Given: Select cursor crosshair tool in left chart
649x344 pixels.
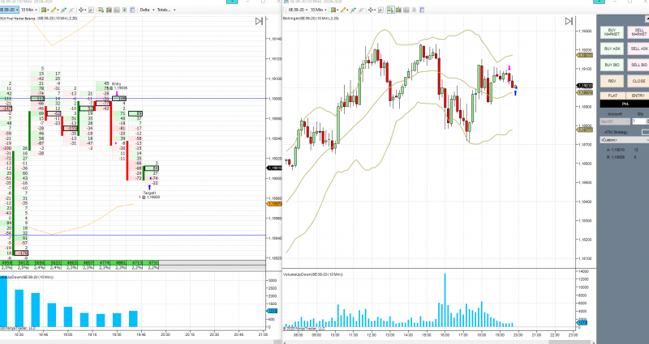Looking at the screenshot, I should [x=82, y=10].
